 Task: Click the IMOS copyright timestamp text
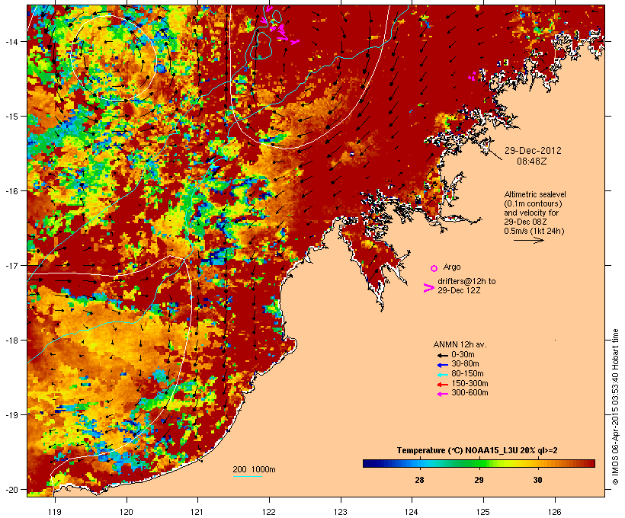(615, 407)
